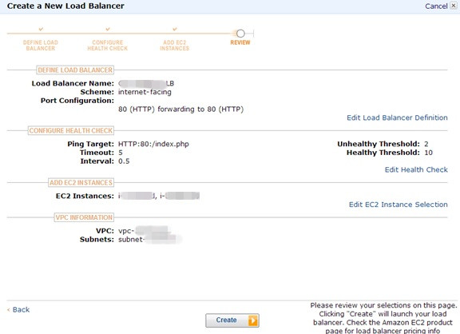Select the Add EC2 Instances step

click(x=175, y=46)
